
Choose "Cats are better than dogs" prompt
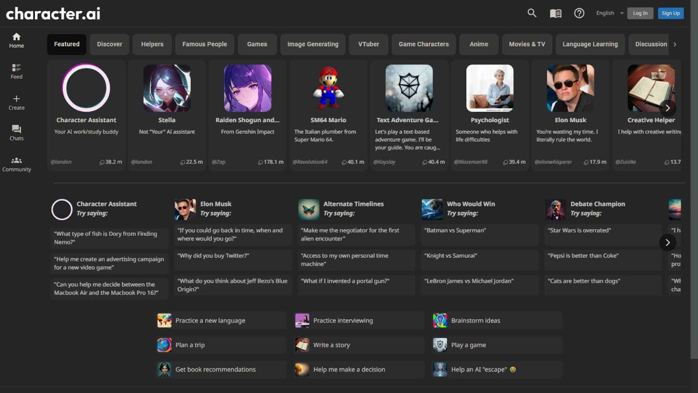coord(603,285)
